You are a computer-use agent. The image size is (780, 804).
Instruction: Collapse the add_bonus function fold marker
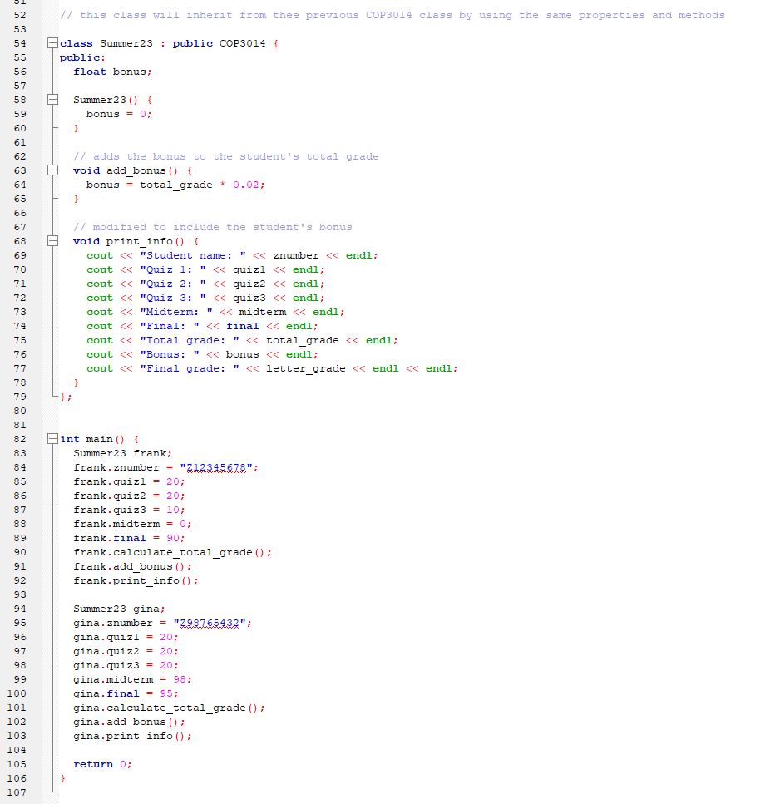tap(52, 170)
